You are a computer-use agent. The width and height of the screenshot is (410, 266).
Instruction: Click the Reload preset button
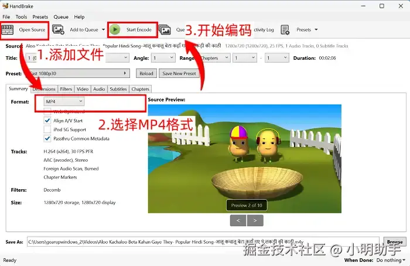pos(146,73)
